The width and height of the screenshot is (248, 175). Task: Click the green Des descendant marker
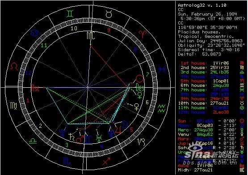pyautogui.click(x=140, y=87)
